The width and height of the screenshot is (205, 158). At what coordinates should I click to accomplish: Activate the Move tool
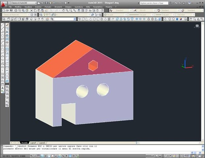point(7,42)
